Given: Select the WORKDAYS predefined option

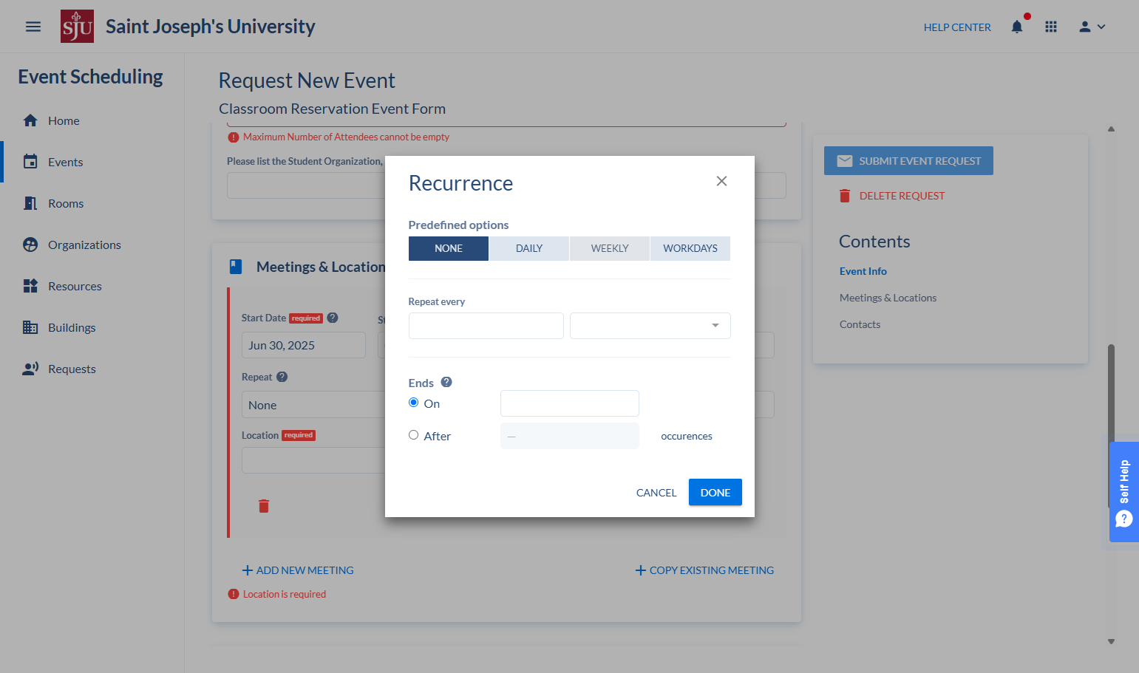Looking at the screenshot, I should (690, 248).
